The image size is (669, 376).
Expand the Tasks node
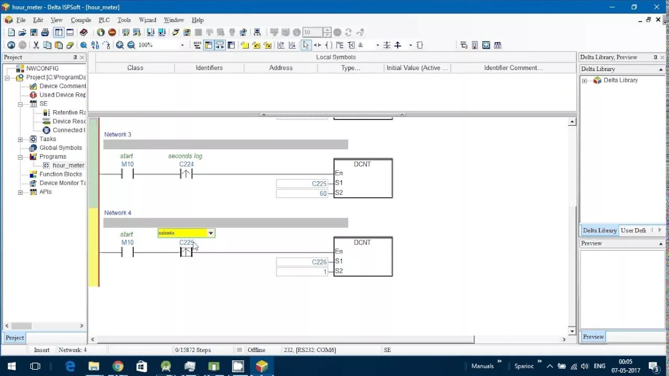point(20,139)
